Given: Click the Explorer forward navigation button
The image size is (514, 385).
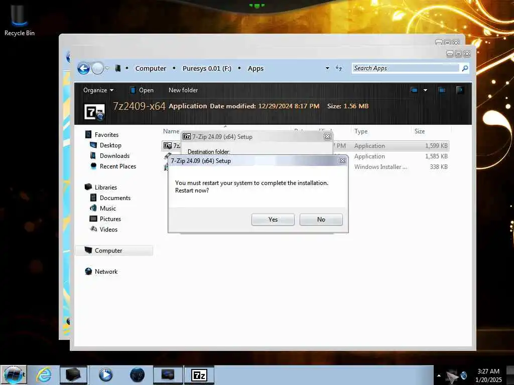Looking at the screenshot, I should coord(97,68).
